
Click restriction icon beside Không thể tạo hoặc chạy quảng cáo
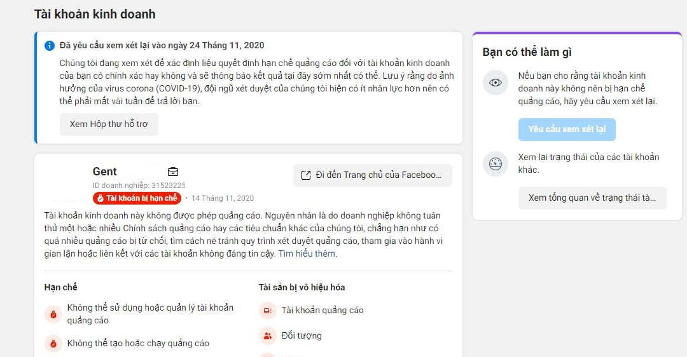pos(53,344)
